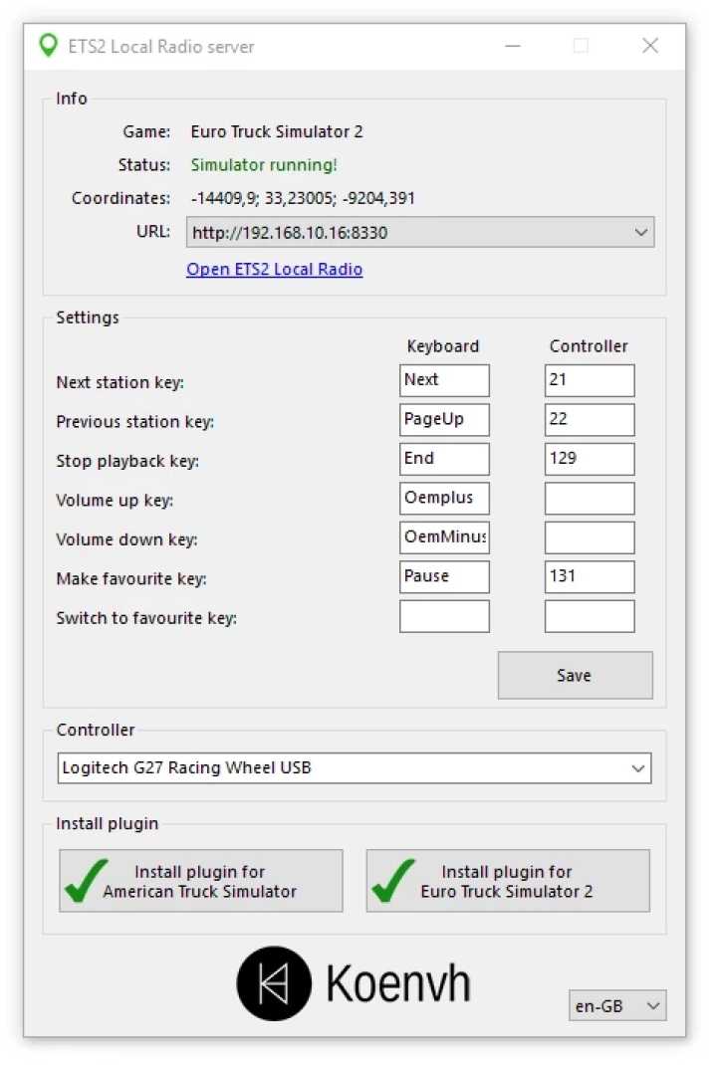Image resolution: width=717 pixels, height=1065 pixels.
Task: Open the ETS2 Local Radio link
Action: [274, 269]
